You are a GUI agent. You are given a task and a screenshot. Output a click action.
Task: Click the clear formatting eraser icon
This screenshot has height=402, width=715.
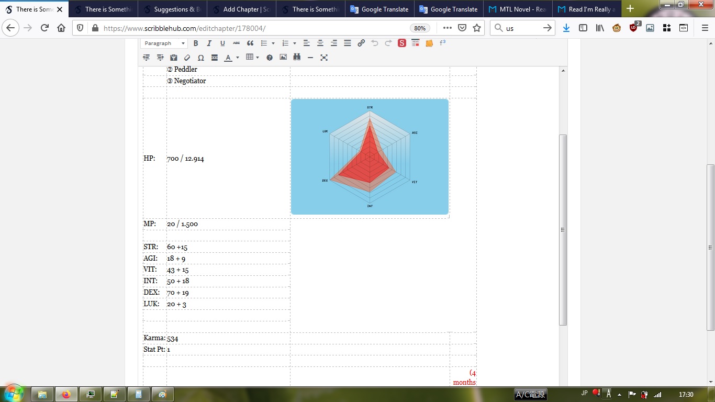click(187, 58)
